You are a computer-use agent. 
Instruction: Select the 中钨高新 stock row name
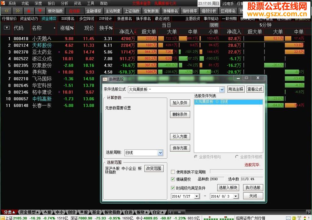coord(42,99)
